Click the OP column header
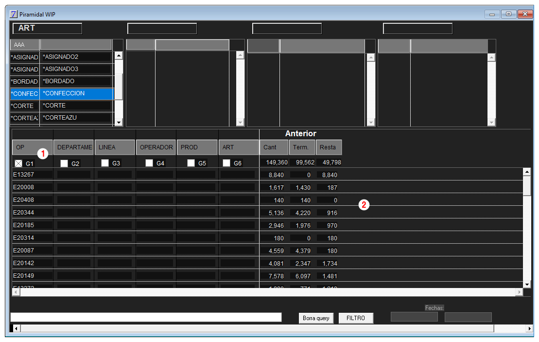 [x=32, y=147]
